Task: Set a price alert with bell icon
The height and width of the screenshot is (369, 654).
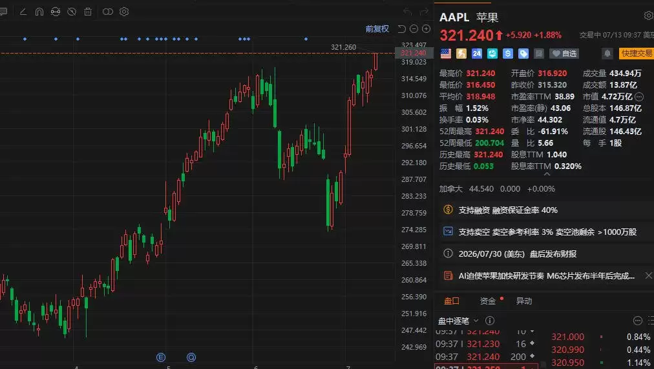Action: (607, 54)
